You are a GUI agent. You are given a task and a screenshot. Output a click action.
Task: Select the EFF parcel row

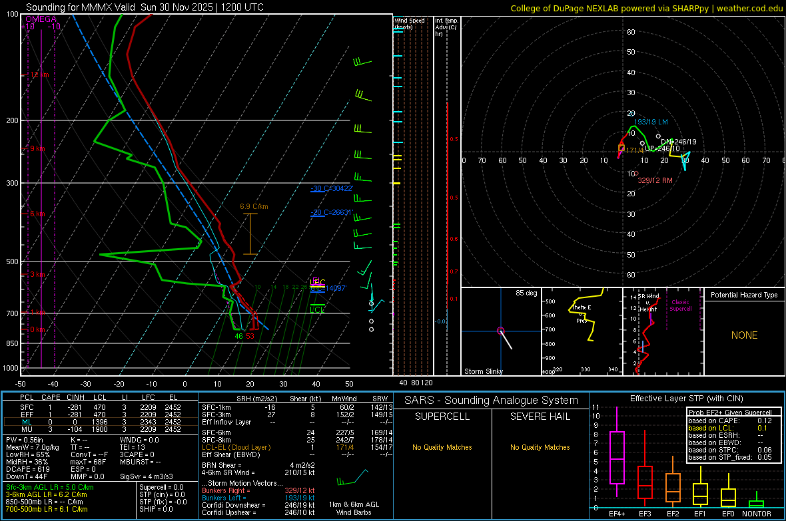pos(101,415)
